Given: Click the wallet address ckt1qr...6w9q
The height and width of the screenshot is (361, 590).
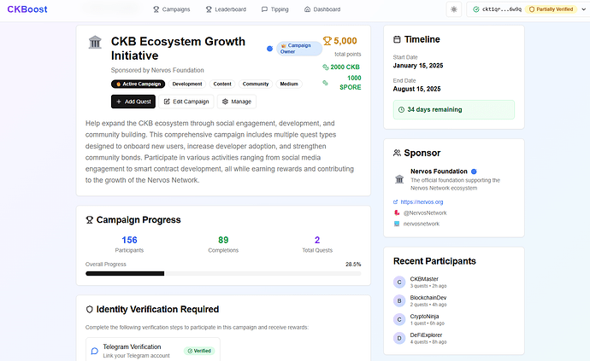Looking at the screenshot, I should click(502, 9).
